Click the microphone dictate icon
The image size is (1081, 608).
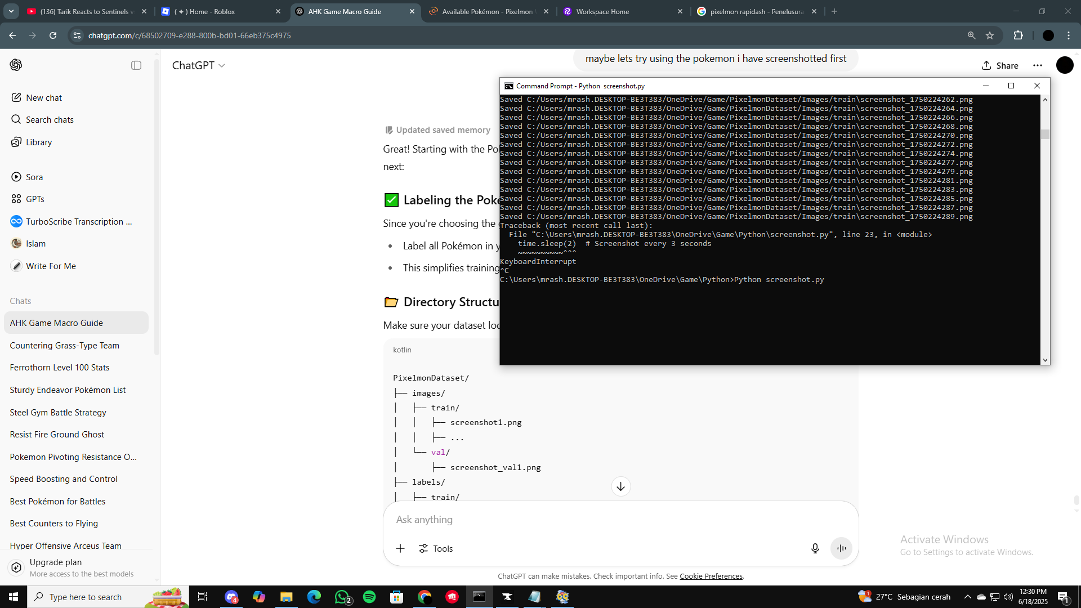(x=815, y=548)
